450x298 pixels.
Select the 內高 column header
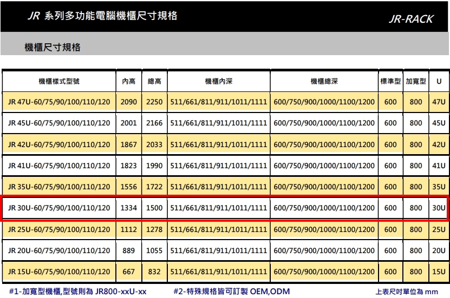tap(128, 81)
